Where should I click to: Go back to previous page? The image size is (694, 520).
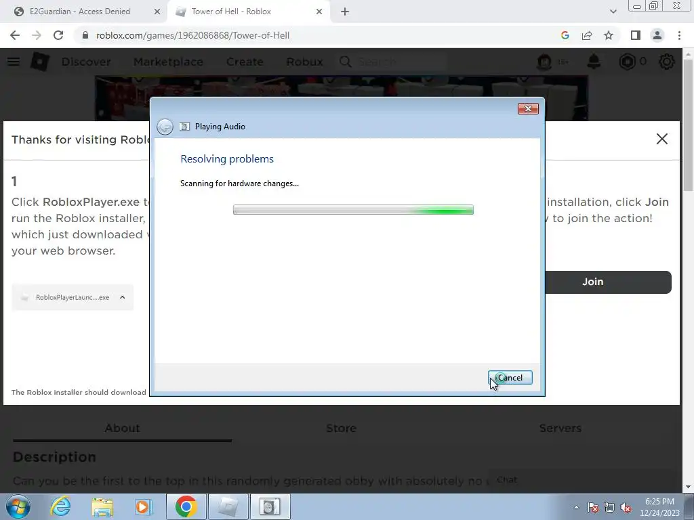pos(15,35)
